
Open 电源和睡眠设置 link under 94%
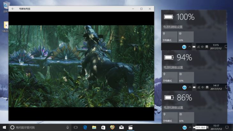coord(173,67)
